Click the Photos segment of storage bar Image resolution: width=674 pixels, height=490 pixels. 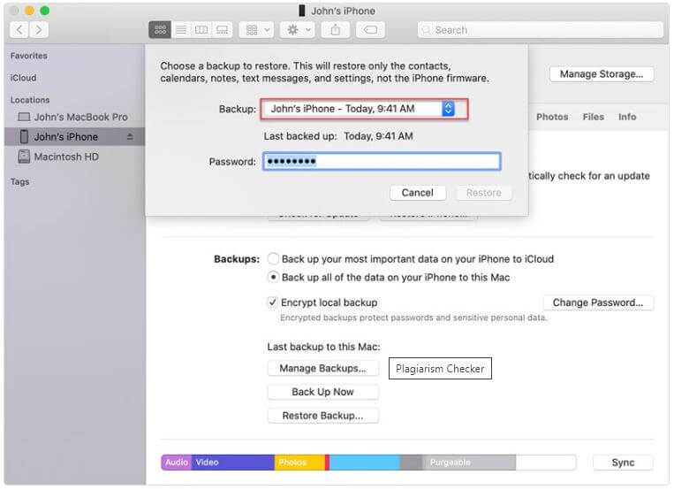tap(299, 463)
